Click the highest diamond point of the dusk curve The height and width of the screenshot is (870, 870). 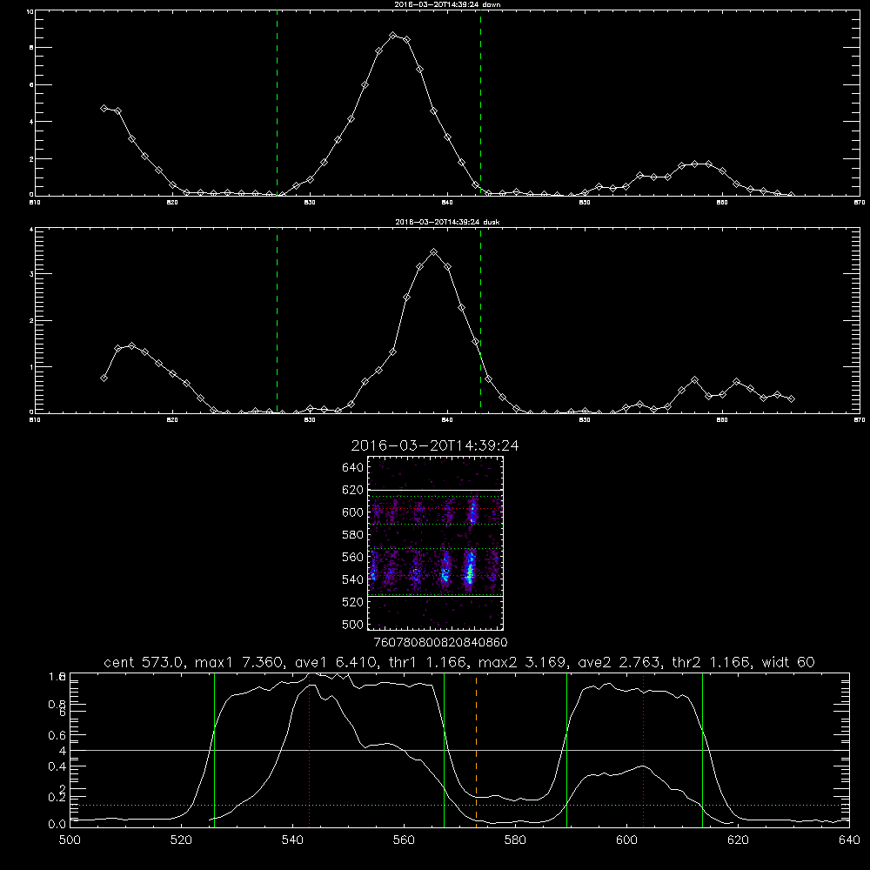(x=434, y=252)
